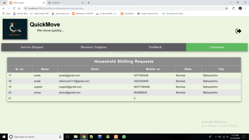Open the Dev-C++ taskbar icon
Screen dimensions: 249x140
pos(100,137)
